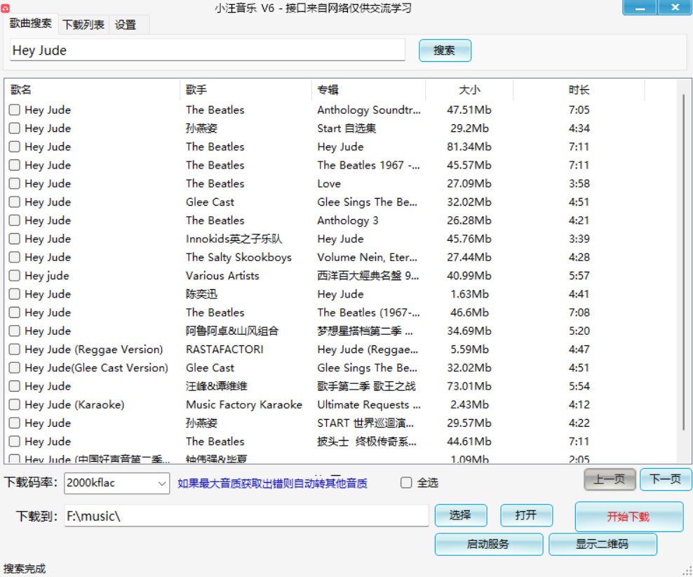Screen dimensions: 693x577
Task: Open the 下载码率 2000kflac dropdown
Action: pyautogui.click(x=116, y=483)
